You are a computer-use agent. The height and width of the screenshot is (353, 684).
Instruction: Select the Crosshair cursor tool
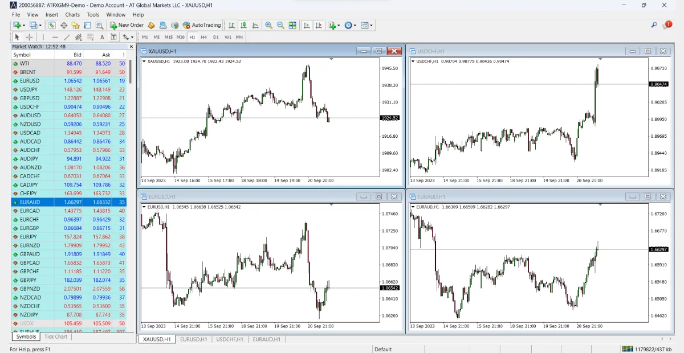click(28, 36)
